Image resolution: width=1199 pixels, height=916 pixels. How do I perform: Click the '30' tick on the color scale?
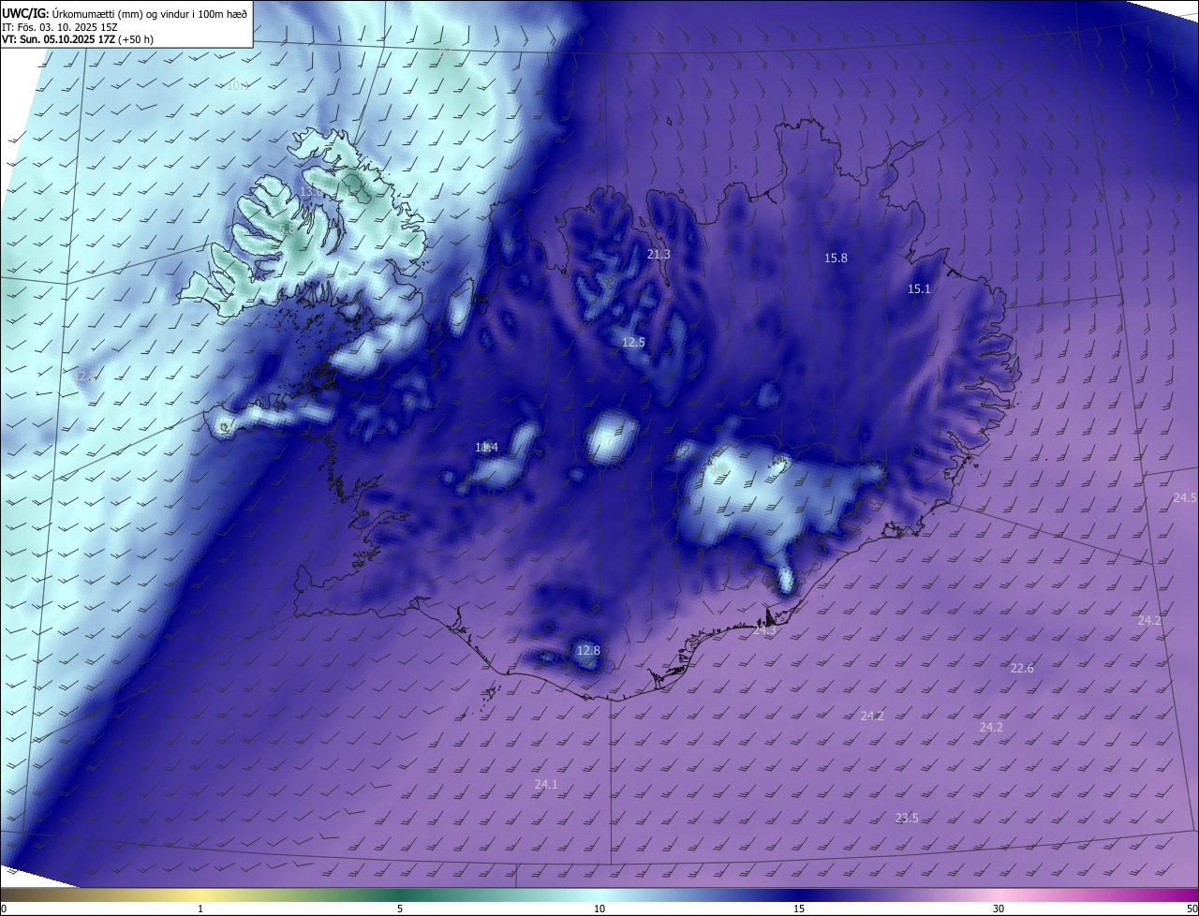(x=999, y=909)
